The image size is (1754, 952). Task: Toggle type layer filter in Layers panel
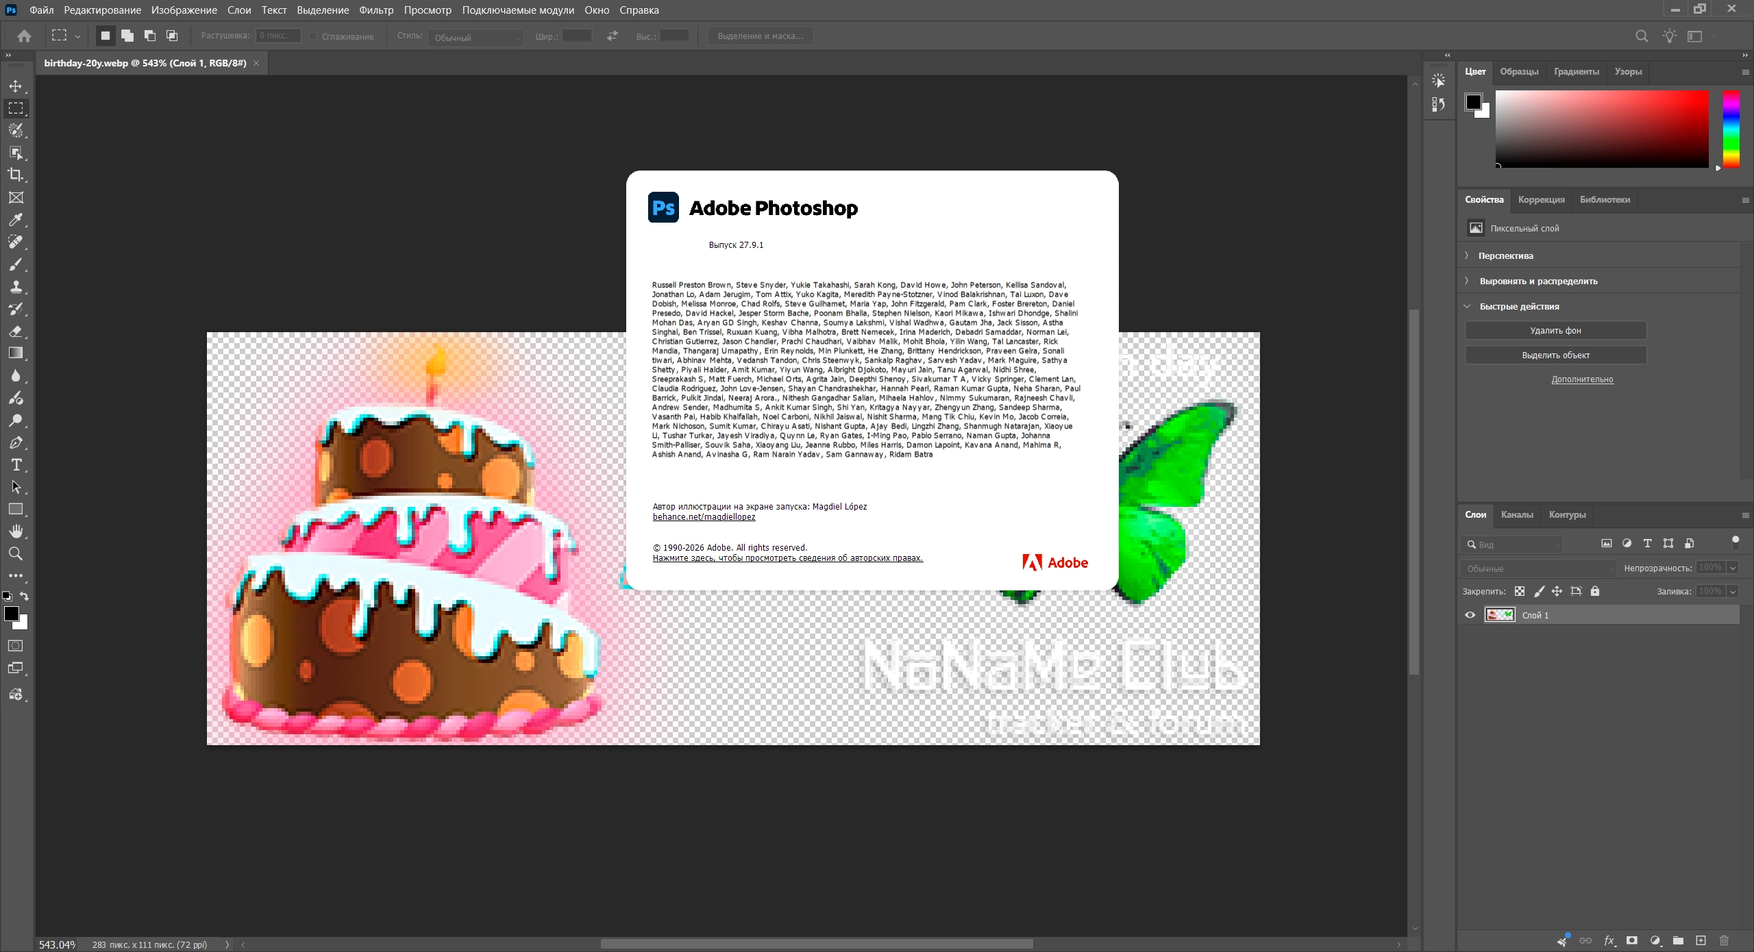[x=1648, y=544]
